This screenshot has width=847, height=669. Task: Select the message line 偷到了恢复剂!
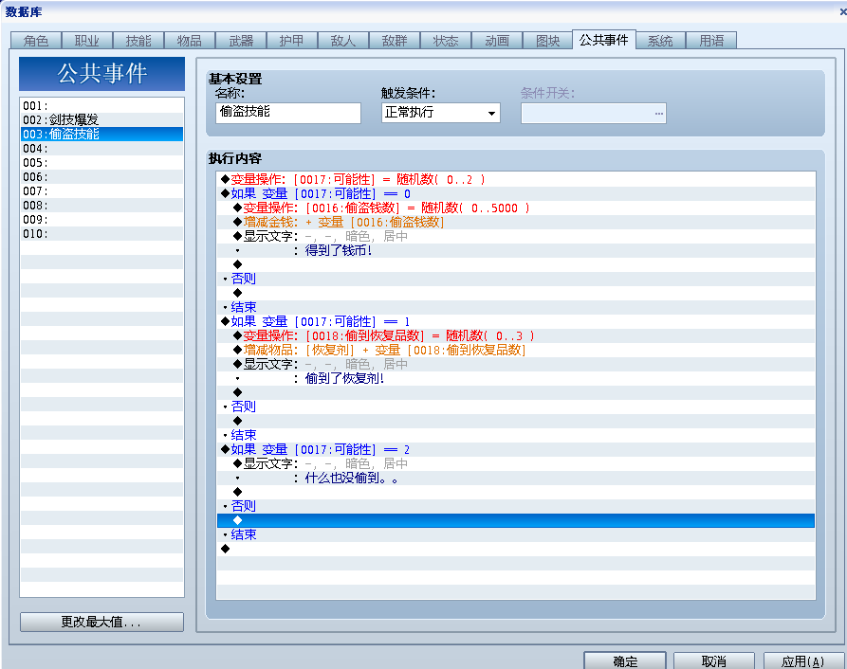coord(515,378)
